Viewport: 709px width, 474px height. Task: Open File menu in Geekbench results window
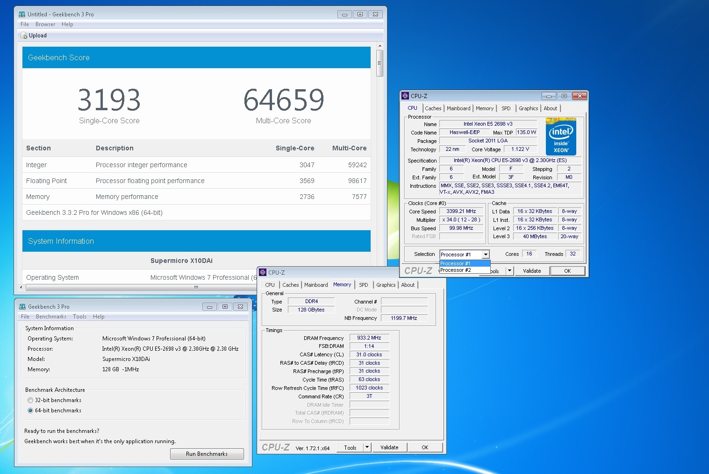pos(25,24)
